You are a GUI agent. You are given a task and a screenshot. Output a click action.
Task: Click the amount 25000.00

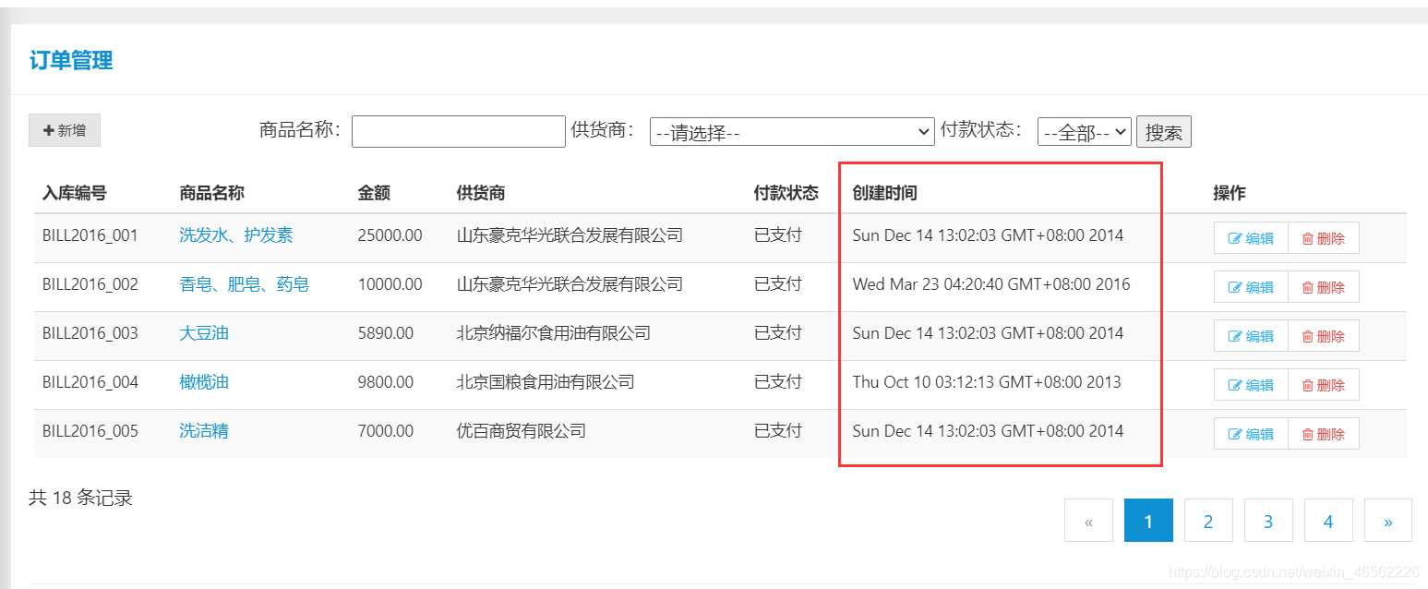click(x=390, y=235)
